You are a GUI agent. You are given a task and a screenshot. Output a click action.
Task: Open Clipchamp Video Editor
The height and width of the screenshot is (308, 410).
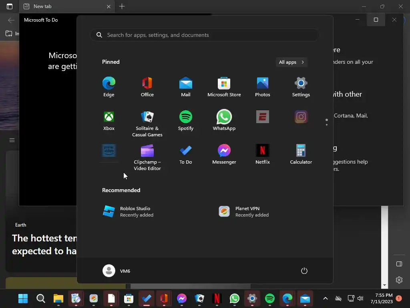[x=147, y=157]
